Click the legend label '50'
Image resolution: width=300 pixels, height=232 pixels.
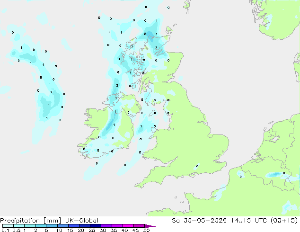pyautogui.click(x=146, y=230)
